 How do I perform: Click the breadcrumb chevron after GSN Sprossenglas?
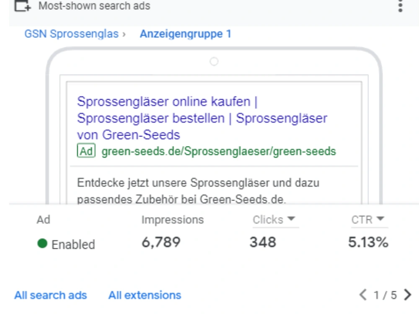click(124, 34)
